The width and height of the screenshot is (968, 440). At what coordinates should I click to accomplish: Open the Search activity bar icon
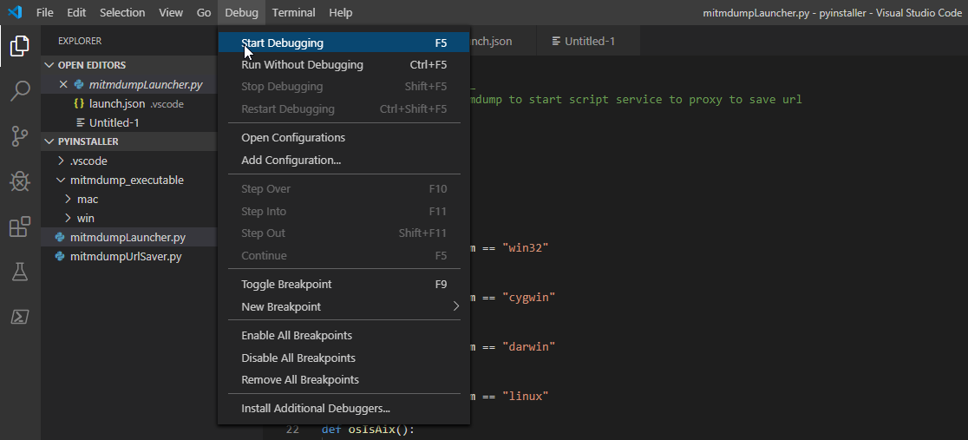click(20, 90)
